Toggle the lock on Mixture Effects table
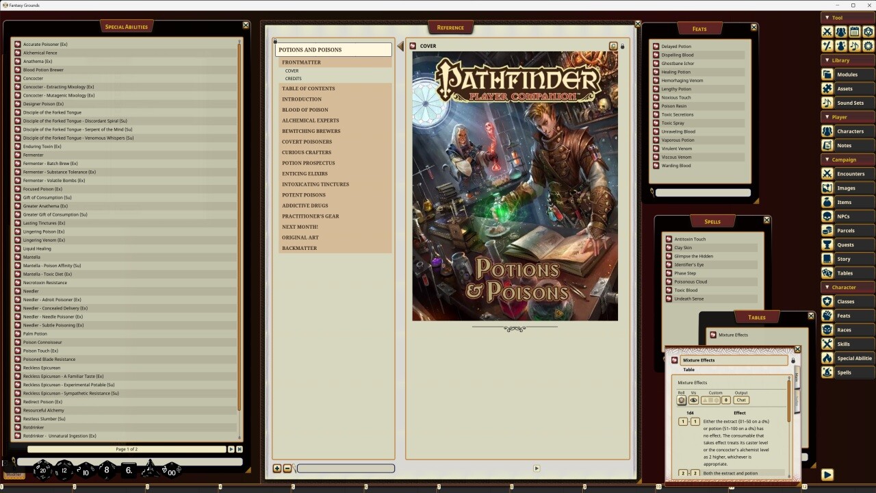This screenshot has width=876, height=493. click(x=793, y=360)
